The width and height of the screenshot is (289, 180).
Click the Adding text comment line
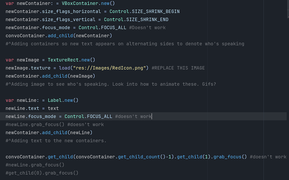tap(55, 140)
